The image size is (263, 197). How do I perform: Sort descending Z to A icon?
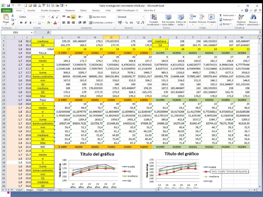tap(53, 6)
